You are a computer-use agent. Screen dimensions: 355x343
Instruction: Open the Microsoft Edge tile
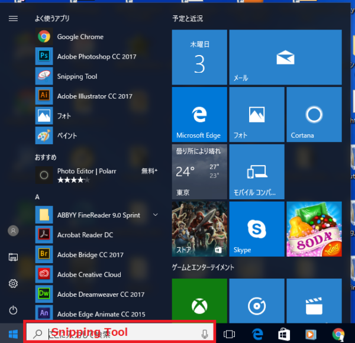(199, 115)
